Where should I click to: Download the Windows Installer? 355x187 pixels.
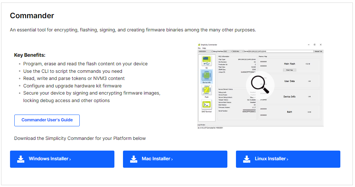[x=62, y=159]
